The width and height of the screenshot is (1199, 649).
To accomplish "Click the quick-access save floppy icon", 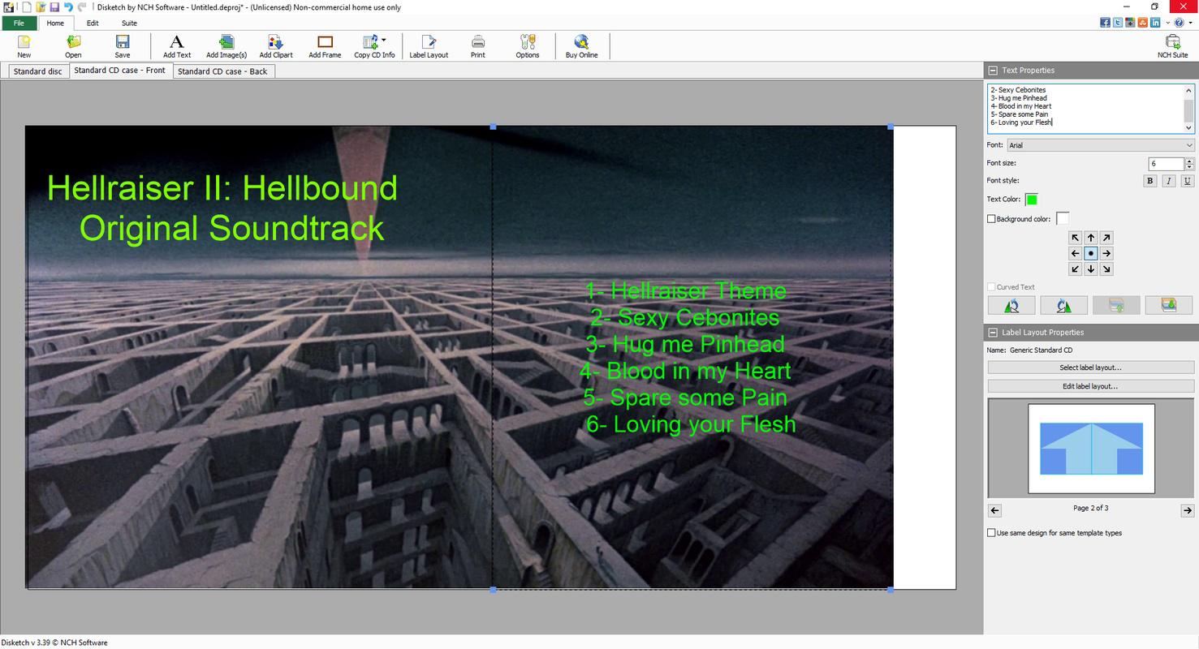I will [x=54, y=7].
